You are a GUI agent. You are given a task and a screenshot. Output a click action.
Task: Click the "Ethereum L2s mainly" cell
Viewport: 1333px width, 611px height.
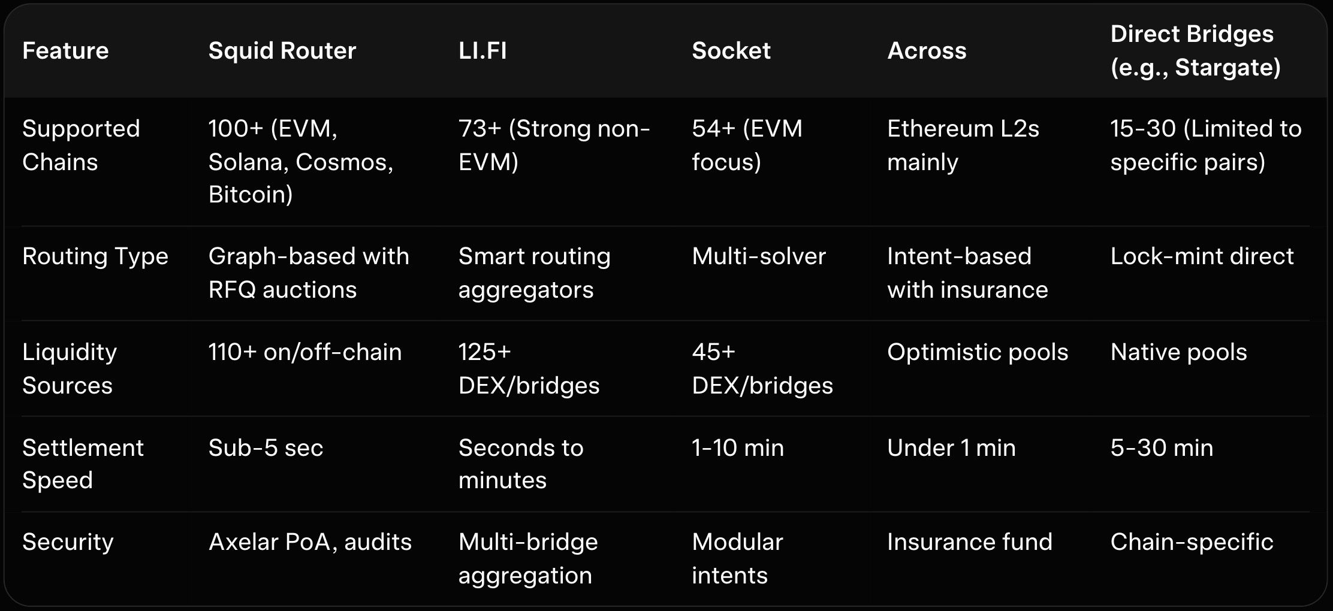click(963, 145)
